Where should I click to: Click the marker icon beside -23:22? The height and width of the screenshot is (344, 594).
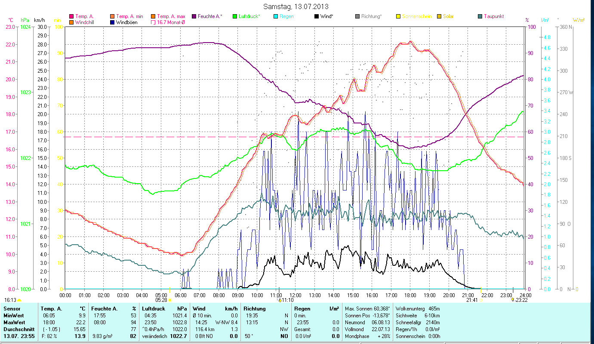pyautogui.click(x=513, y=300)
